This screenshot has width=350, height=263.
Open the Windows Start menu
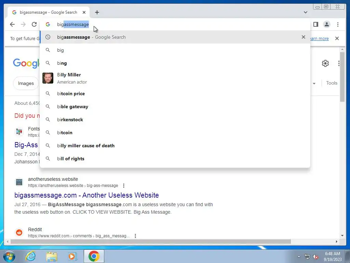[9, 256]
